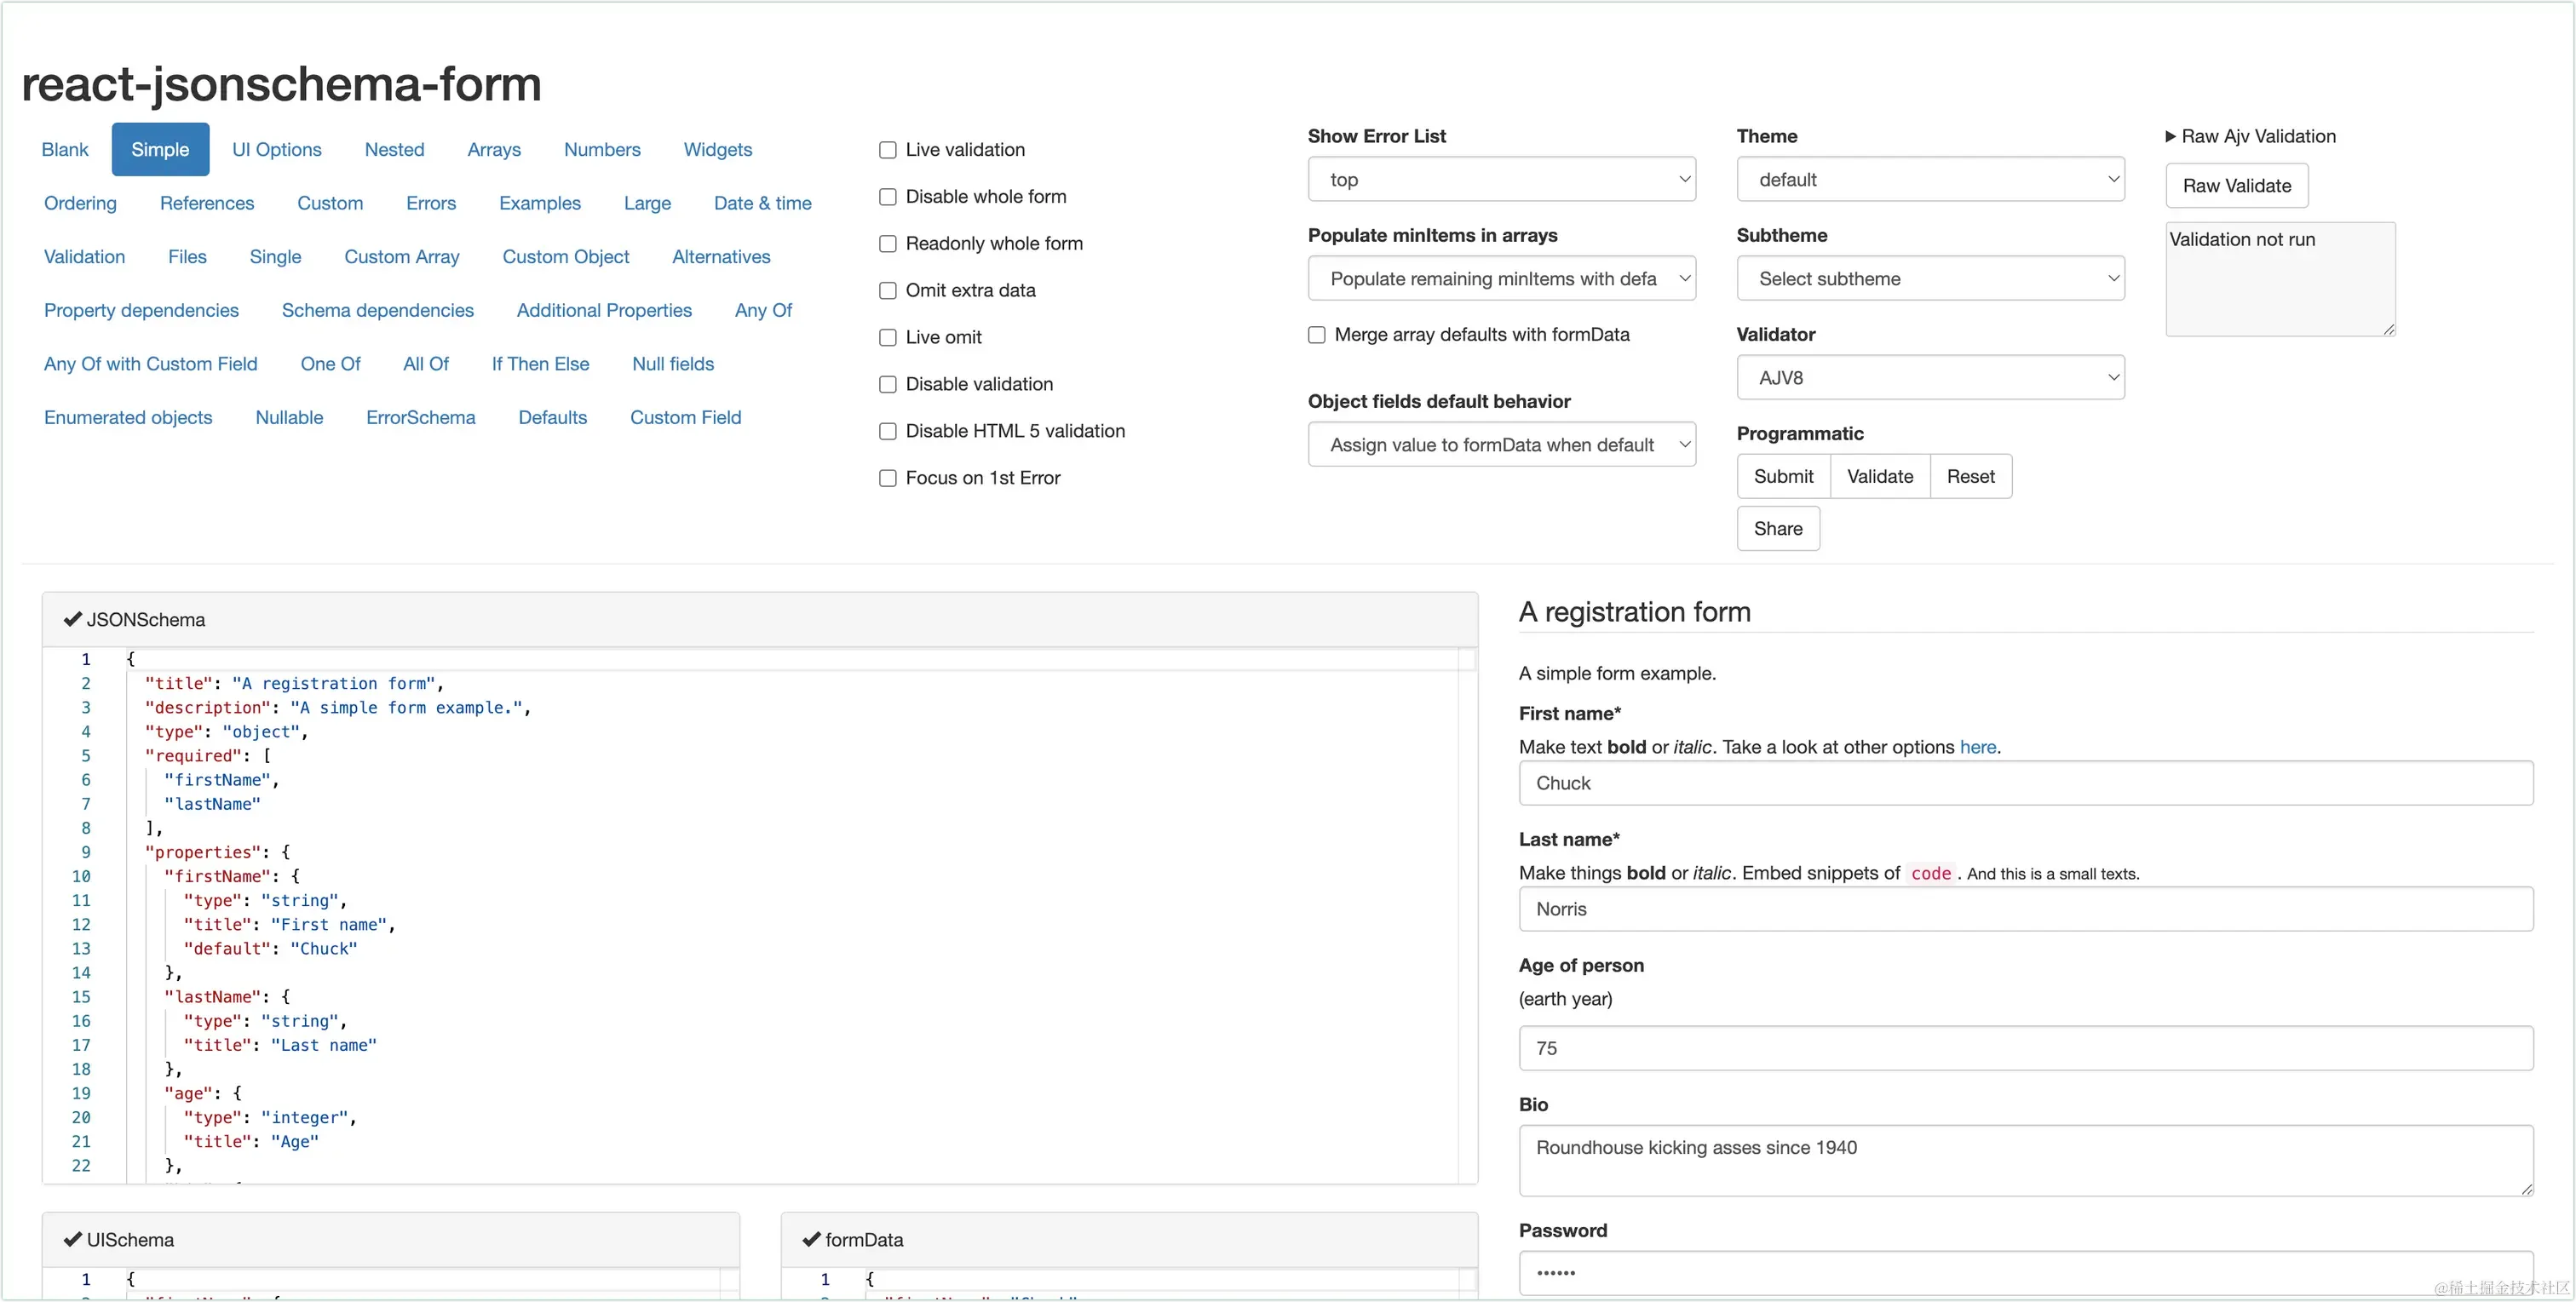
Task: Open the References sample
Action: (207, 203)
